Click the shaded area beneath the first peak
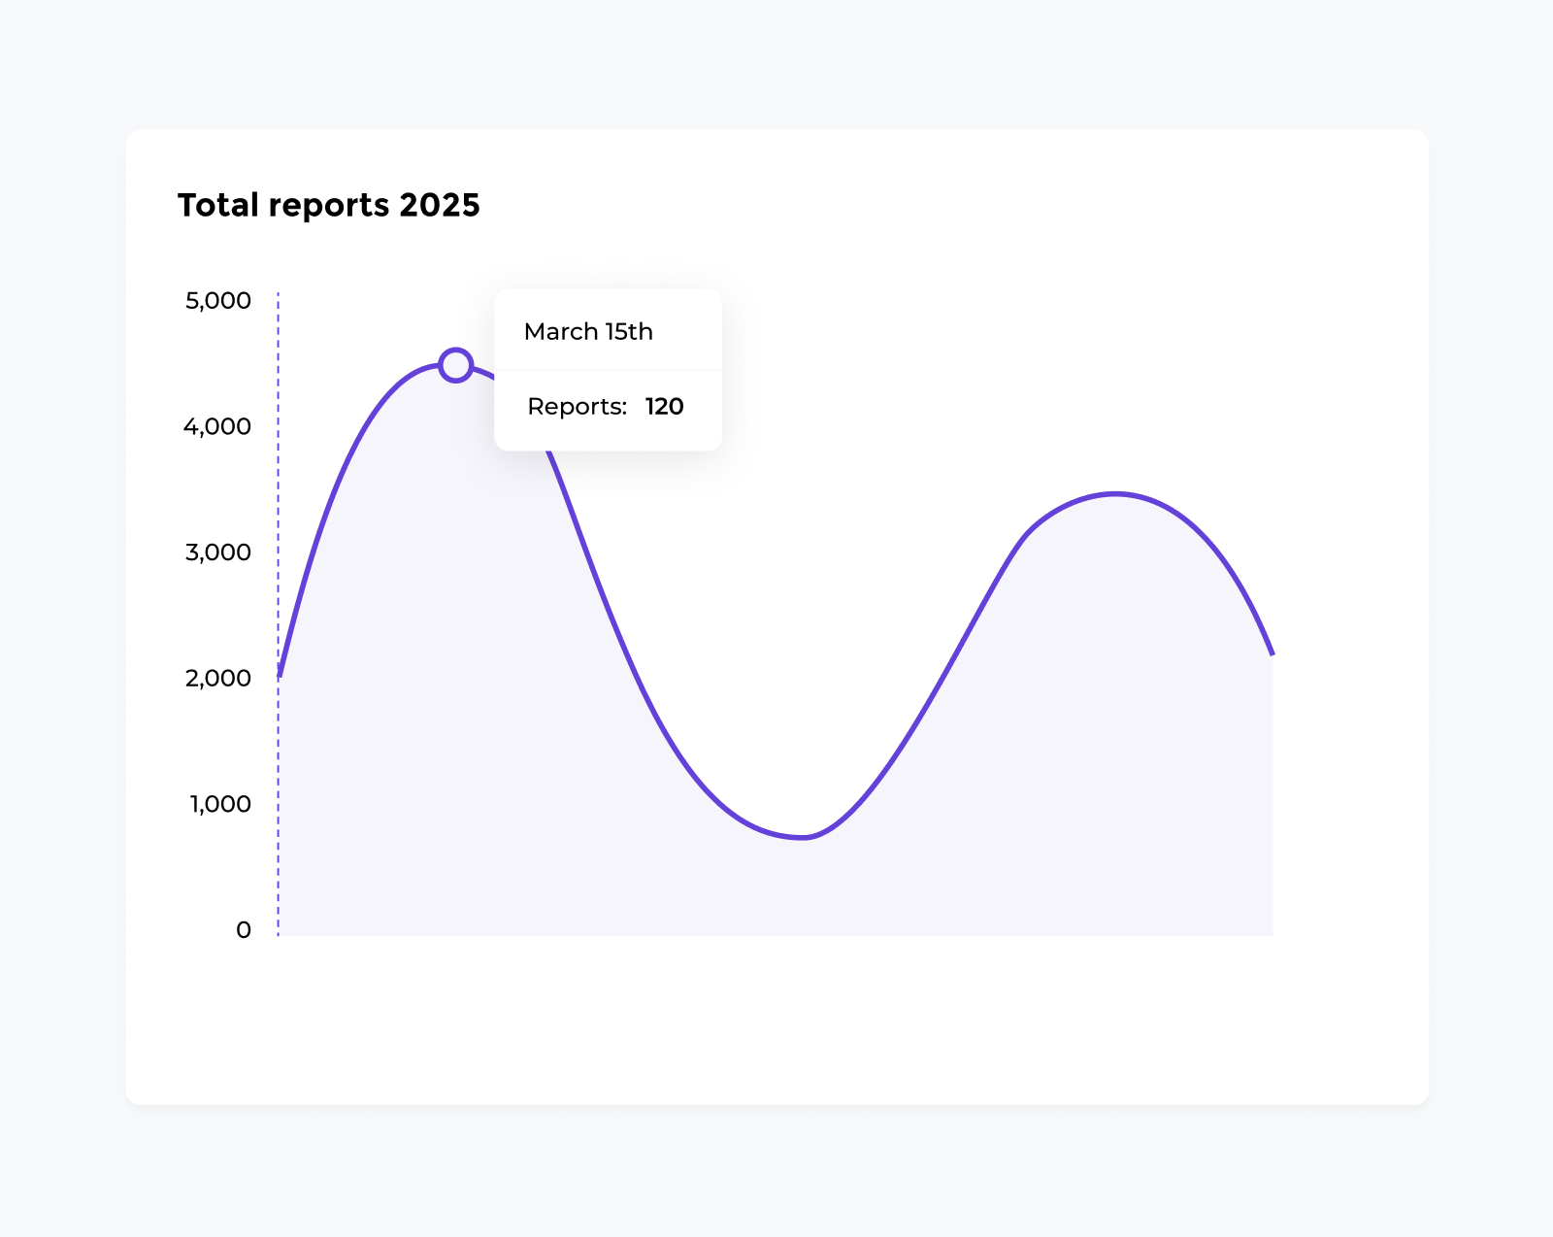This screenshot has height=1237, width=1553. pyautogui.click(x=437, y=680)
